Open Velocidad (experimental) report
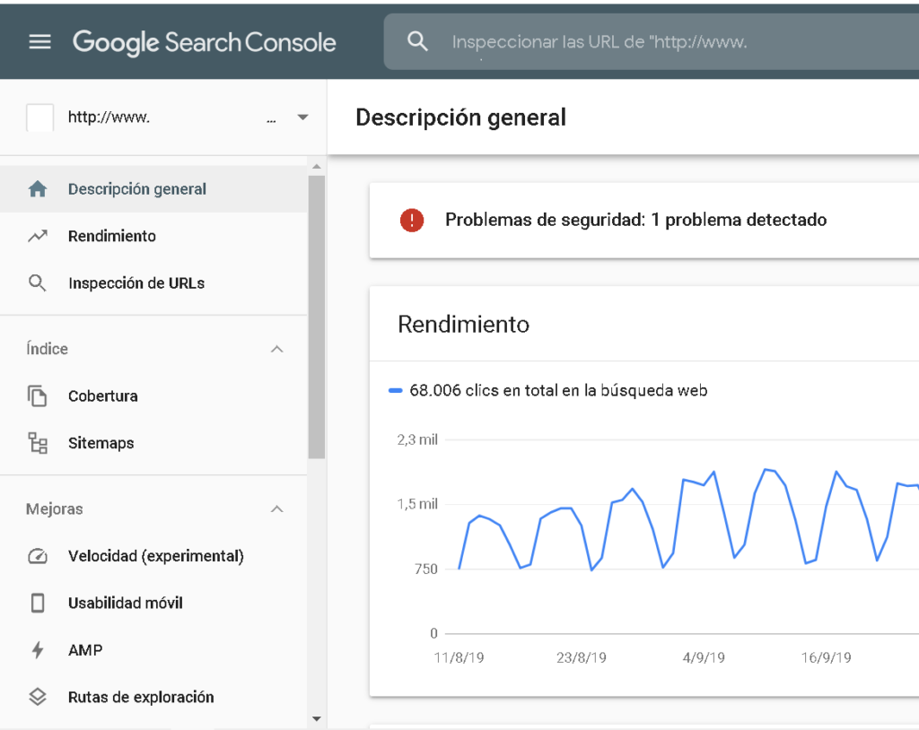Screen dimensions: 919x730 click(153, 556)
